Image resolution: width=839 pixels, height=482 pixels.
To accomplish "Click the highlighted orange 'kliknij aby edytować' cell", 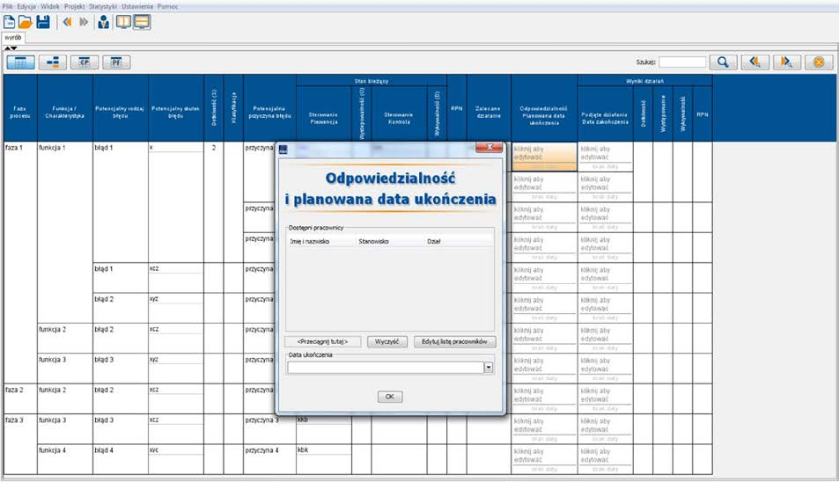I will pyautogui.click(x=544, y=157).
